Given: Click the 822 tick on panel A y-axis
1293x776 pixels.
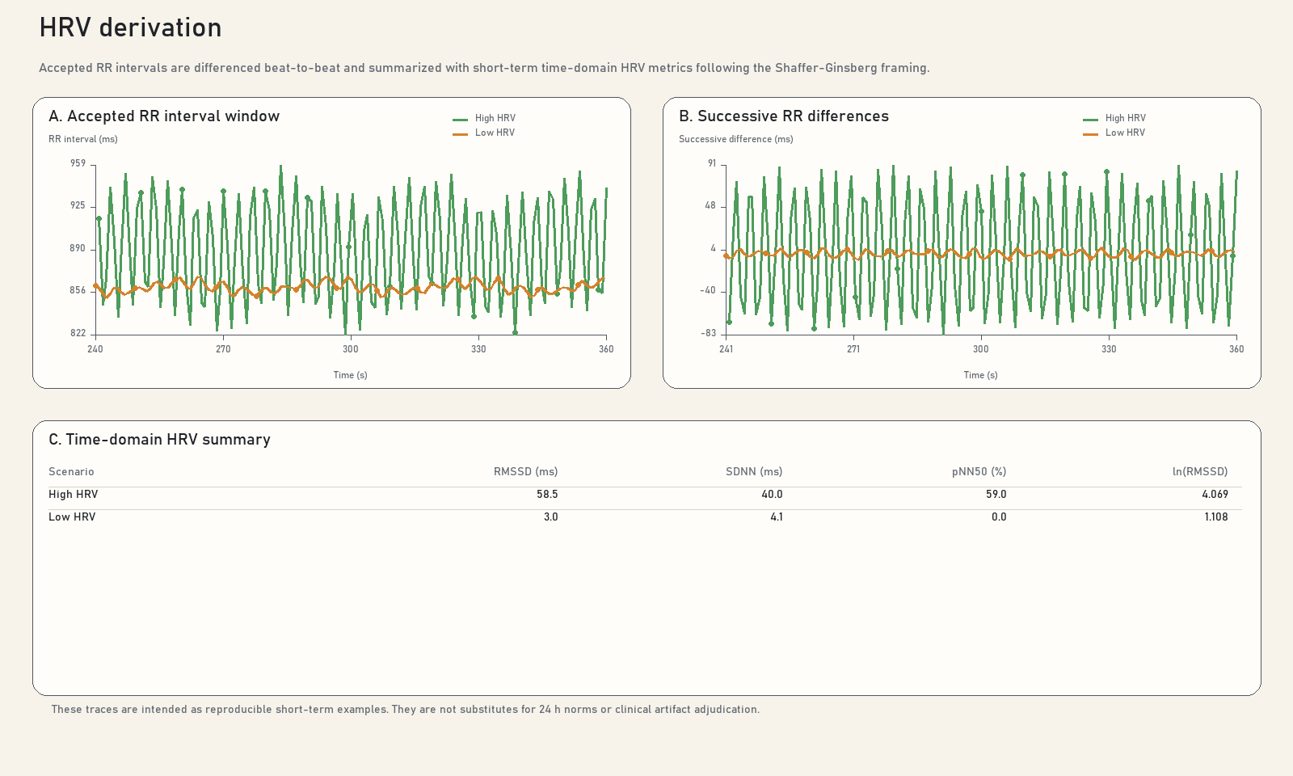Looking at the screenshot, I should pos(78,333).
